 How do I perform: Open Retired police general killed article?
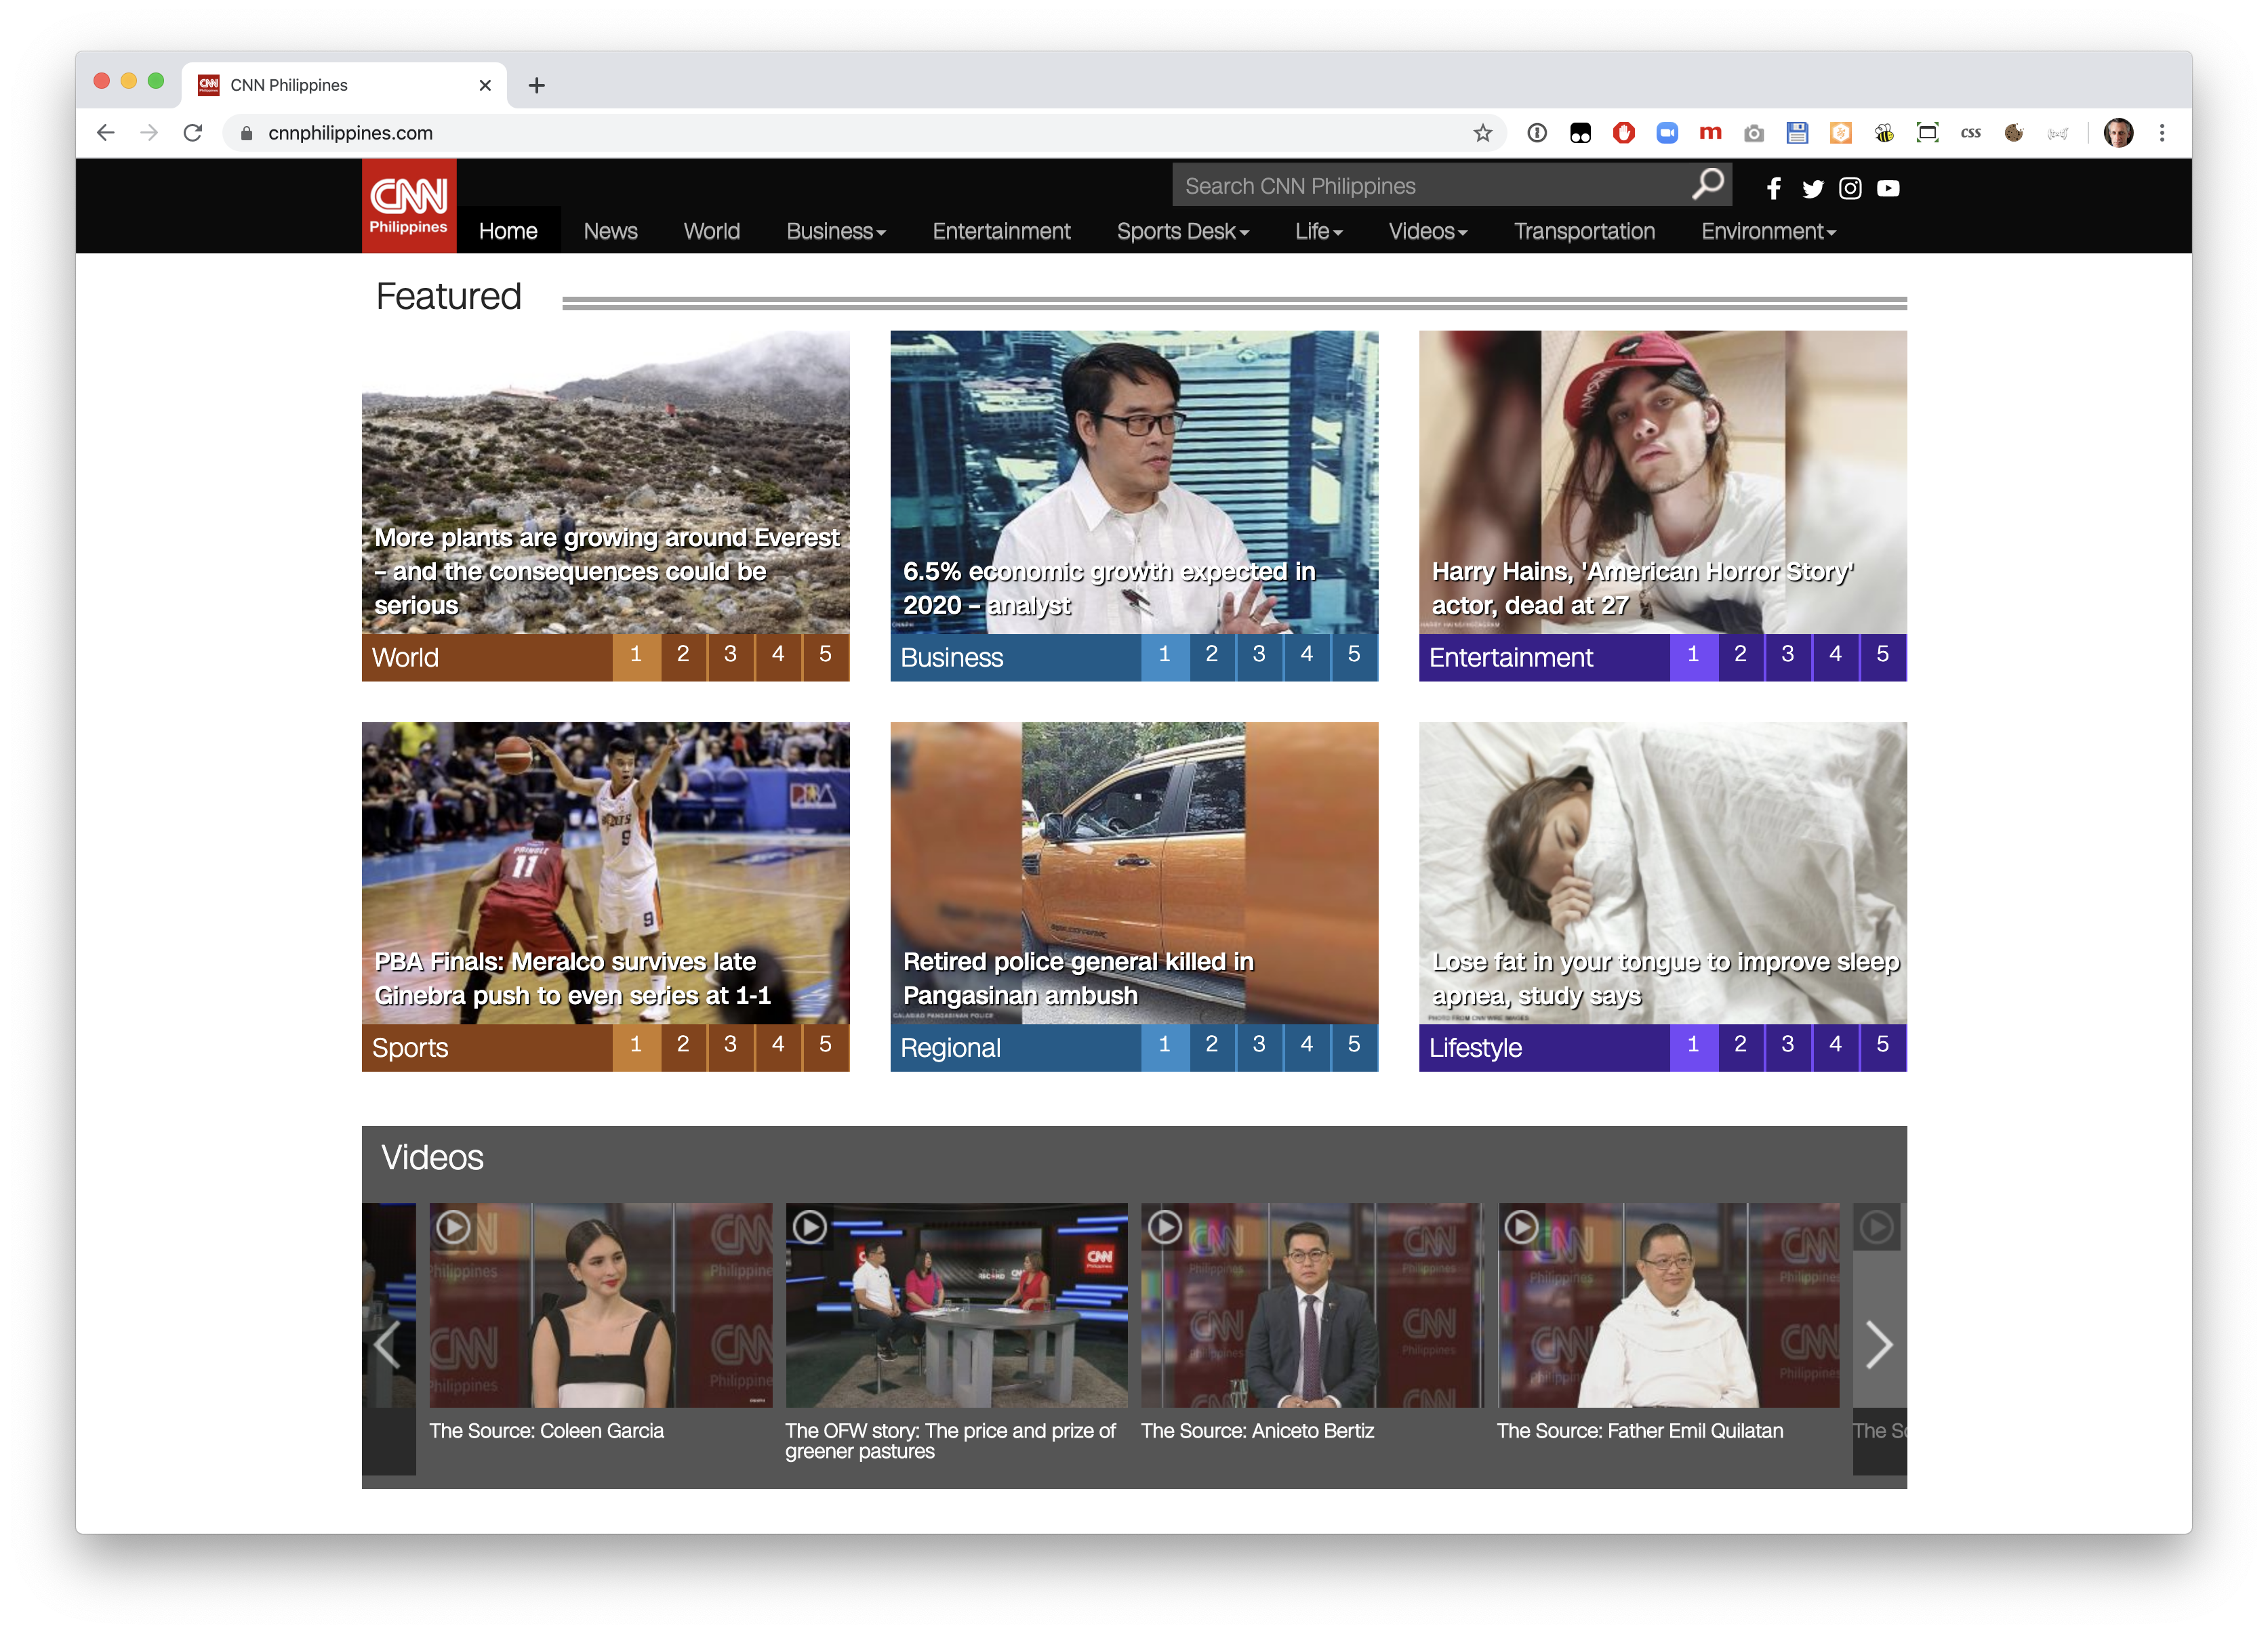1077,978
